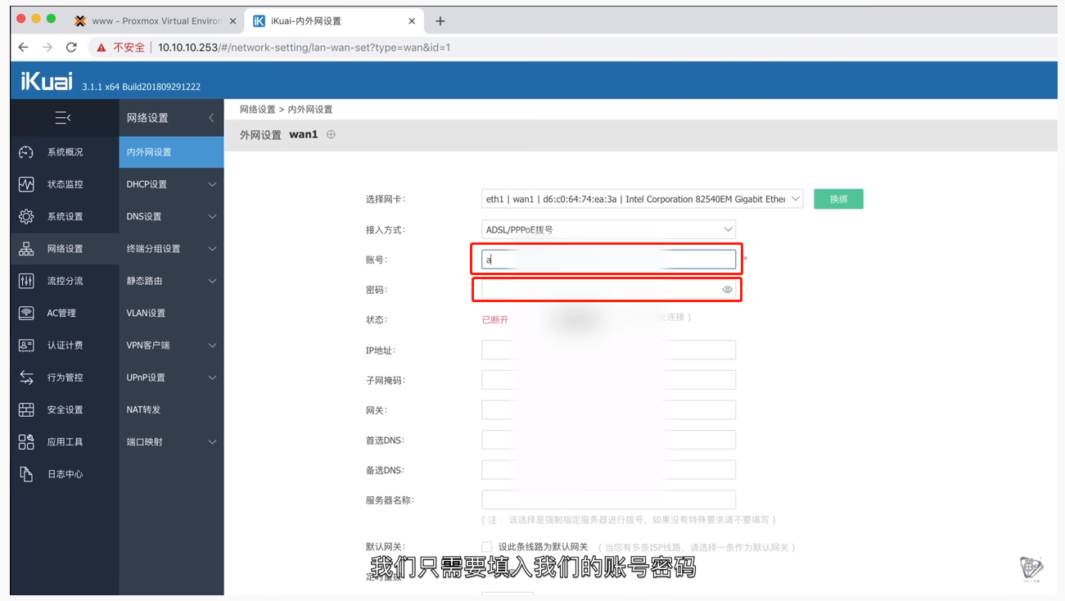Click the IP地址 input field

(608, 350)
